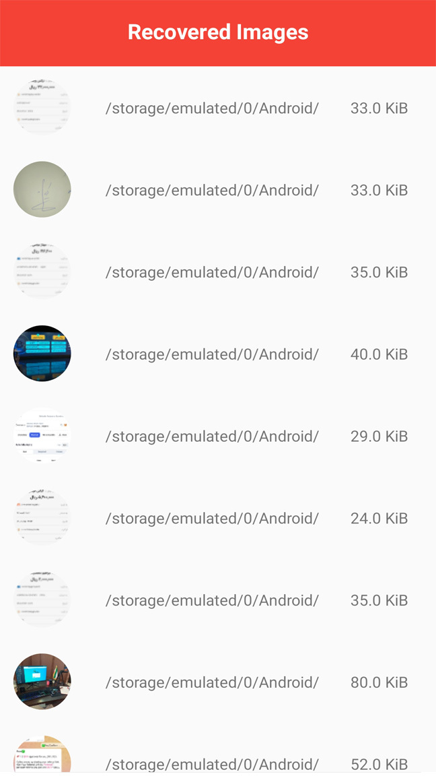Image resolution: width=436 pixels, height=776 pixels.
Task: Select the path text beside the signature image
Action: [212, 190]
